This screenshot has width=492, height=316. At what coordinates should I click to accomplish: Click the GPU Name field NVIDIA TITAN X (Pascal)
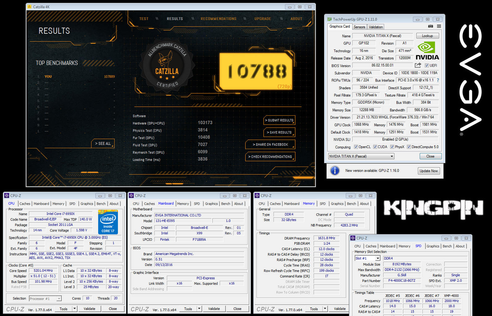click(382, 36)
